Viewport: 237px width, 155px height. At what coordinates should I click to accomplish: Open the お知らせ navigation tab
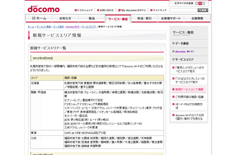tap(65, 18)
